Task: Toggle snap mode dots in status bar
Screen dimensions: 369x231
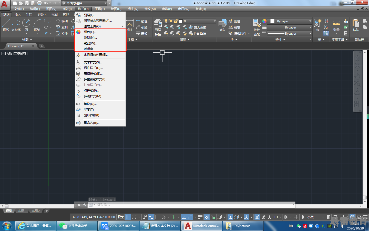Action: (x=134, y=217)
